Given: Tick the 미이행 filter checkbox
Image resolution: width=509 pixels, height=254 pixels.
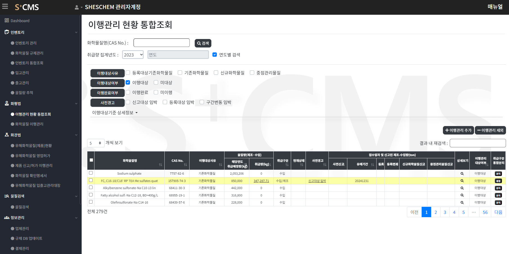Looking at the screenshot, I should [156, 92].
